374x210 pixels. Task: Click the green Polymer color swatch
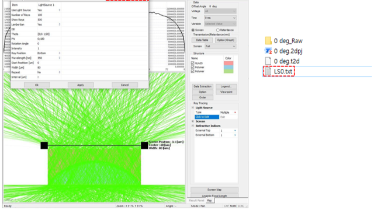pyautogui.click(x=228, y=71)
